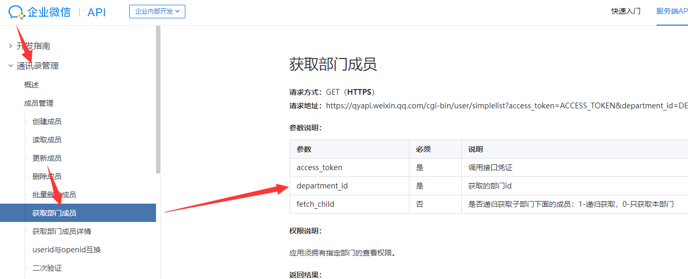Select the highlighted 获取部门成员 item
Viewport: 688px width, 279px height.
point(54,213)
